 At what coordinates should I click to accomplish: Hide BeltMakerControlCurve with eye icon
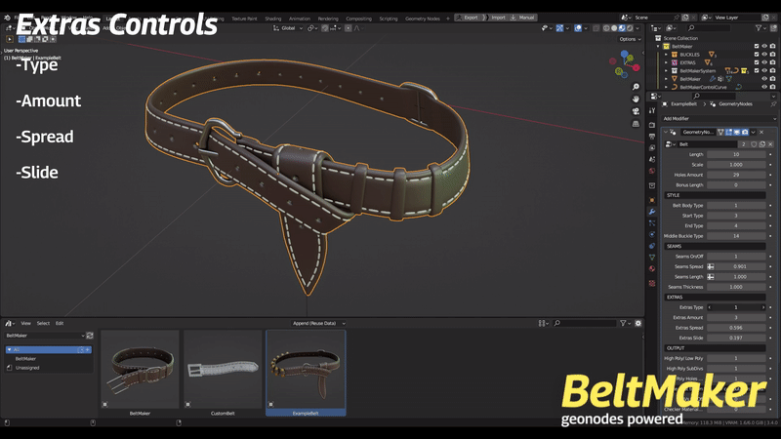click(x=764, y=87)
